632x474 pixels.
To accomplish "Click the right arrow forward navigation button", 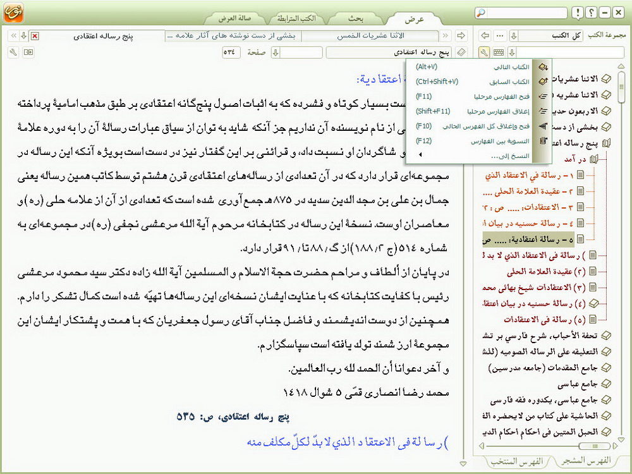I will tap(461, 35).
